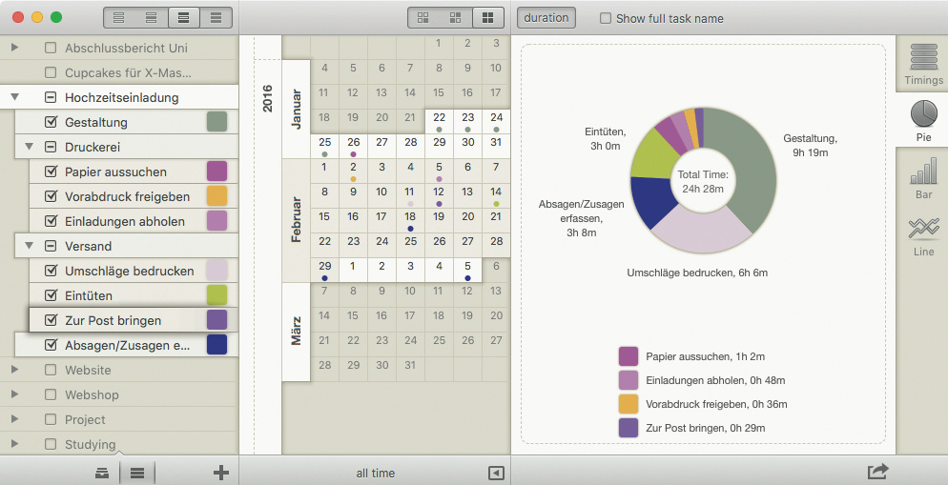
Task: Click the Einladungen abholen color swatch
Action: tap(217, 220)
